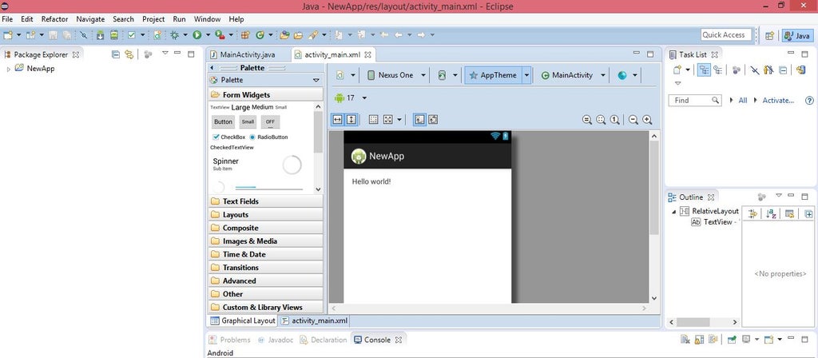This screenshot has height=358, width=818.
Task: Switch to the Problems tab
Action: click(x=230, y=340)
